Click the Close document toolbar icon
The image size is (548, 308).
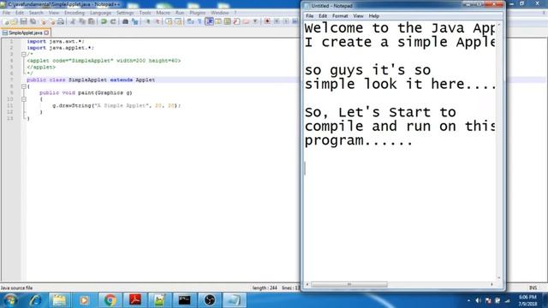coord(44,21)
